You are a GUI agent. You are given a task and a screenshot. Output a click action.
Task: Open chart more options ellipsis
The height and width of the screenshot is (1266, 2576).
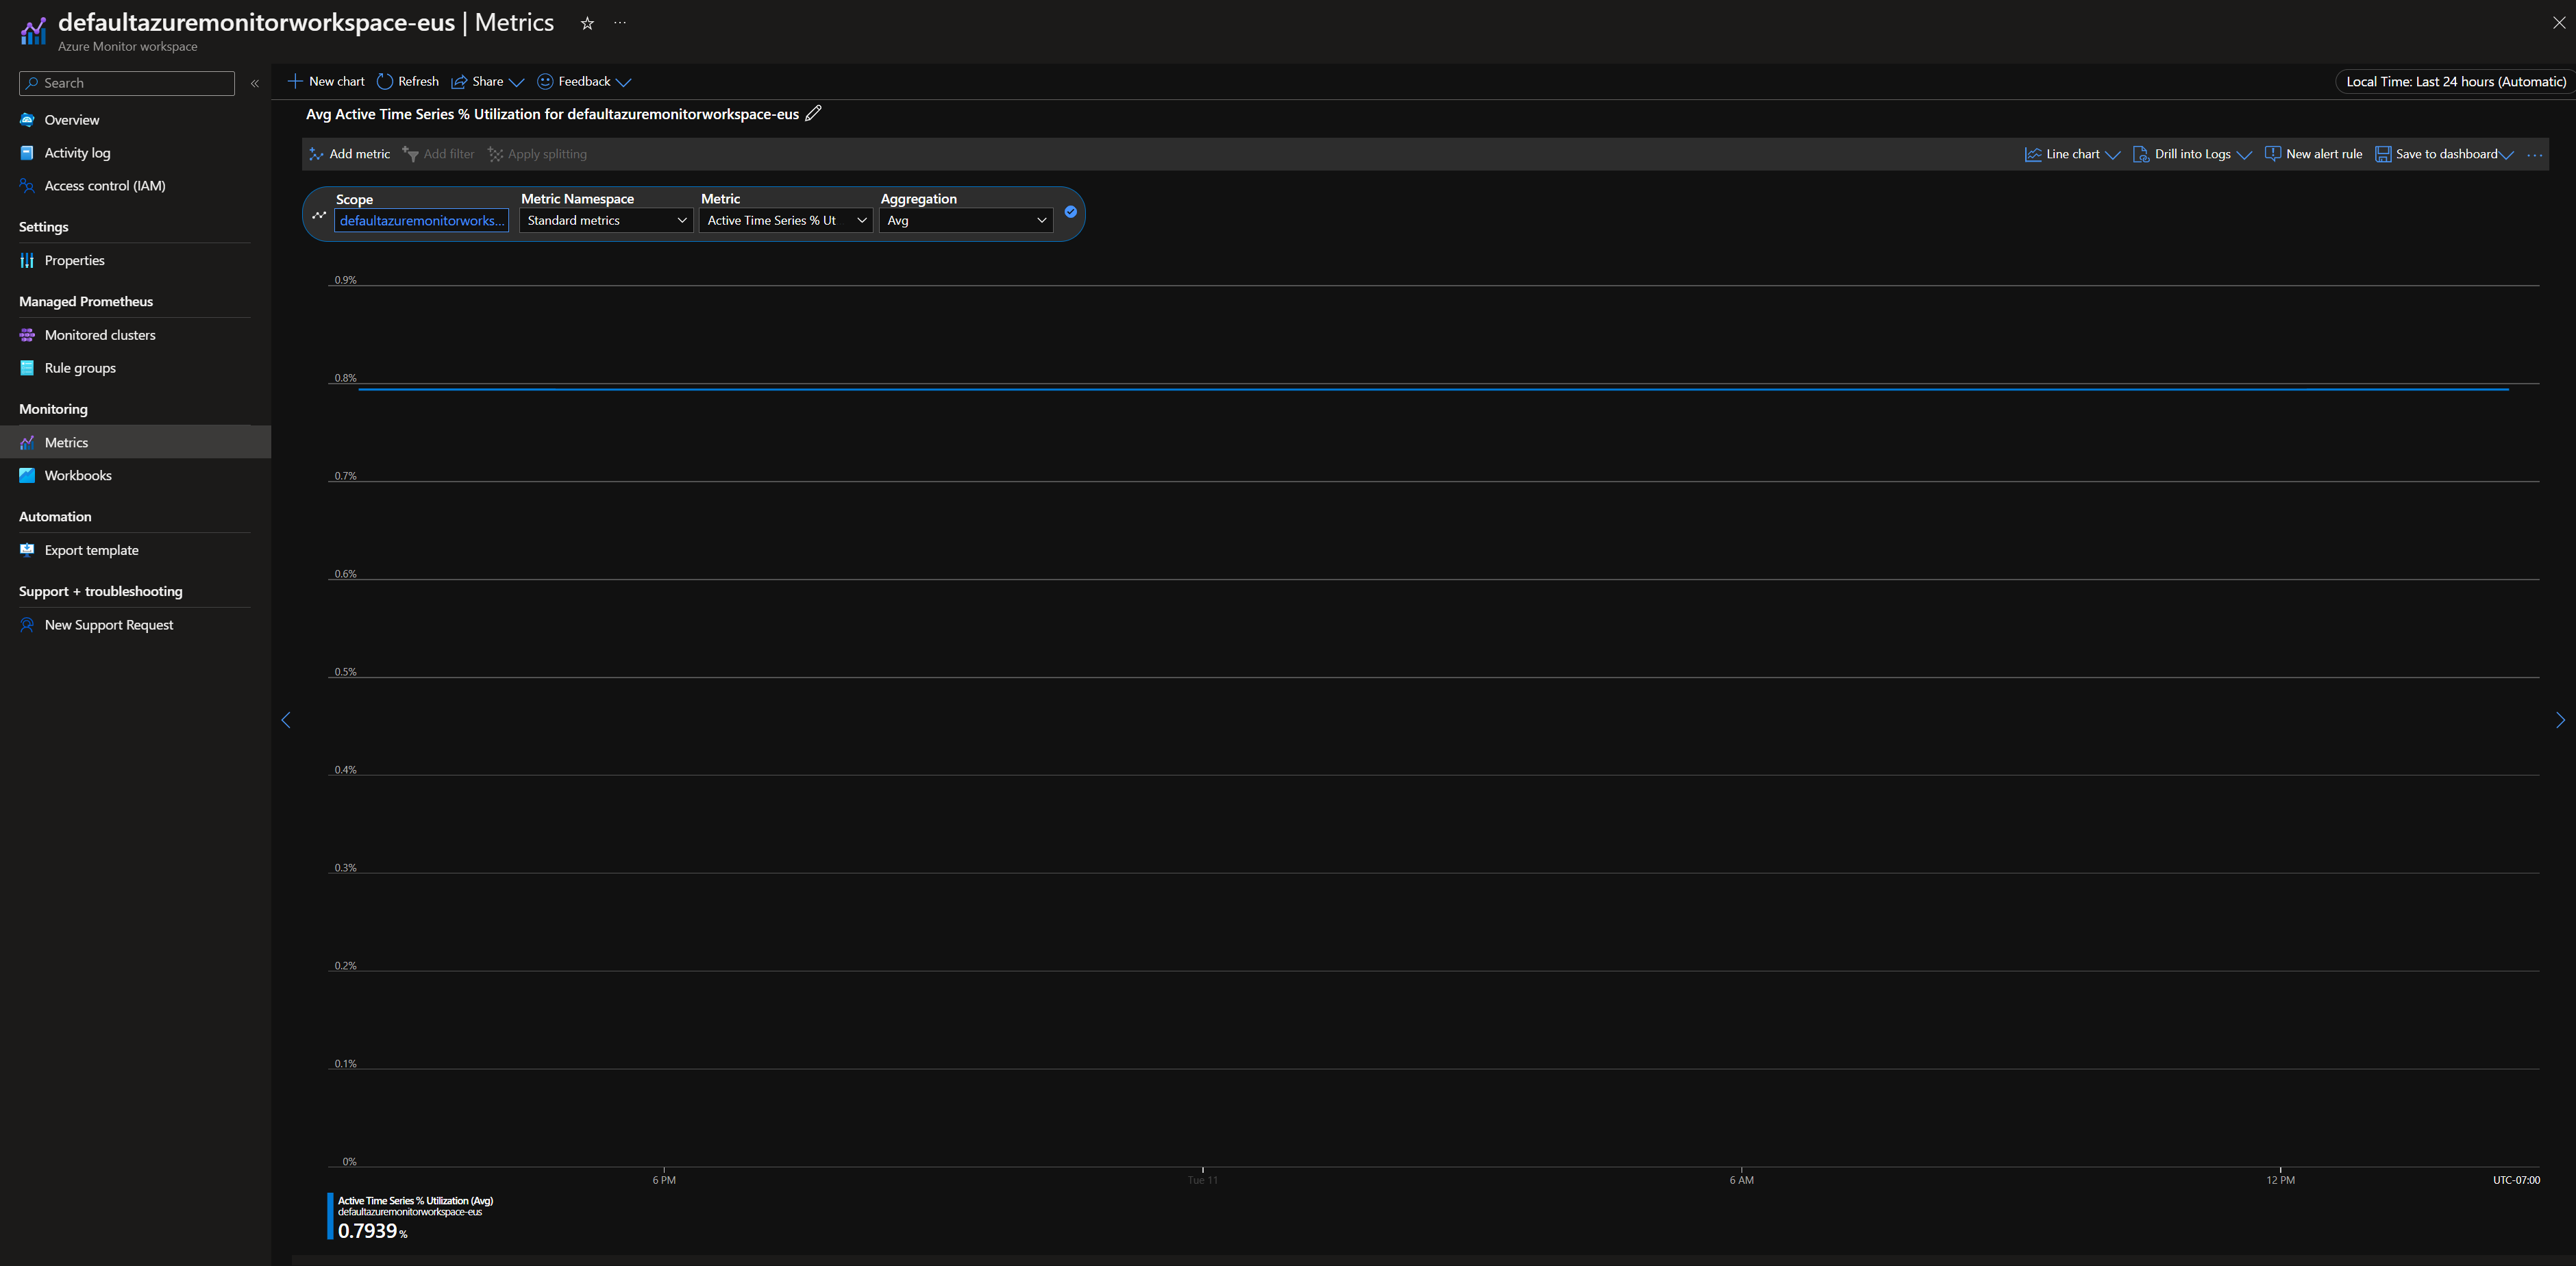tap(2534, 155)
